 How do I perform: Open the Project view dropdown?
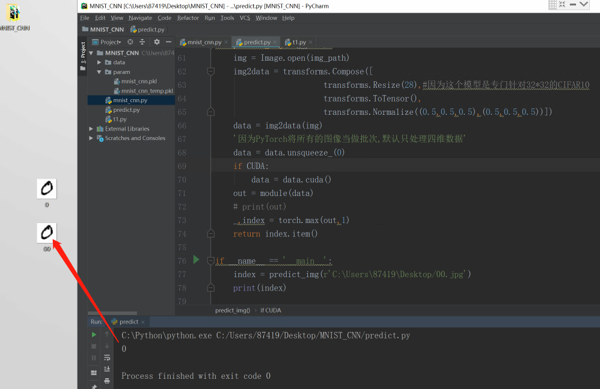pyautogui.click(x=107, y=42)
